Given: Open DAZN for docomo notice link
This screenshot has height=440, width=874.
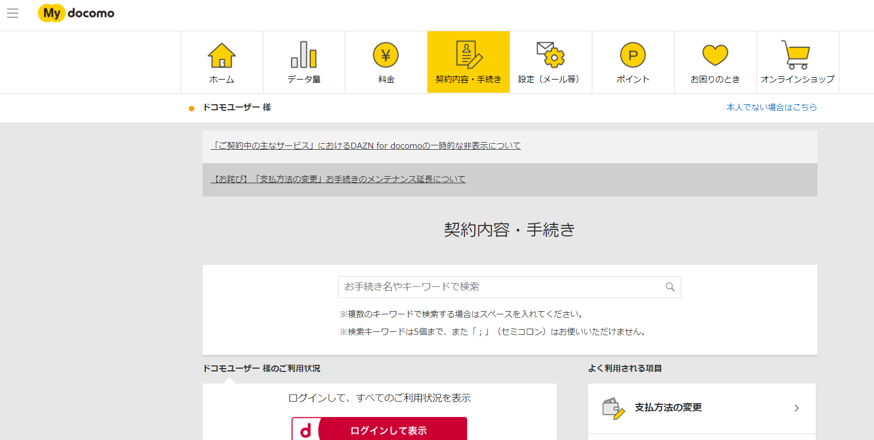Looking at the screenshot, I should point(366,146).
